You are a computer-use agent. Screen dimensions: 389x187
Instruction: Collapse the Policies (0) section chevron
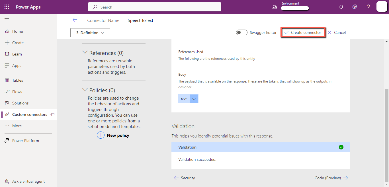pos(85,90)
